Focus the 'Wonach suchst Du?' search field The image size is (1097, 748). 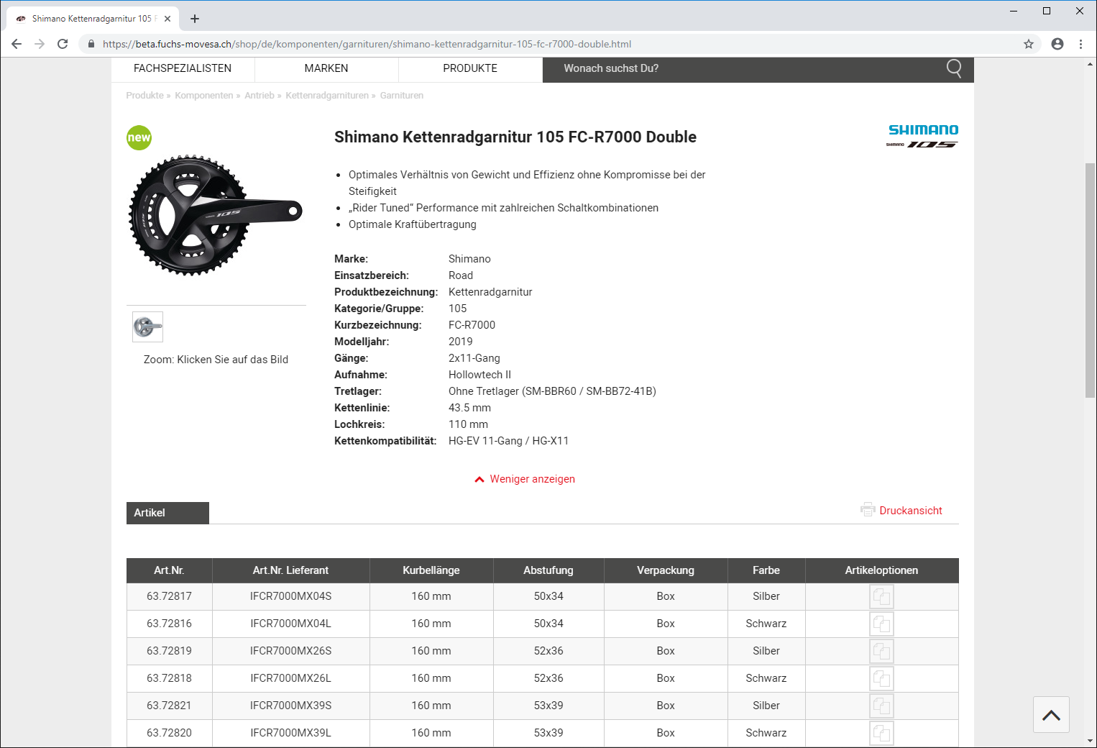(x=744, y=68)
